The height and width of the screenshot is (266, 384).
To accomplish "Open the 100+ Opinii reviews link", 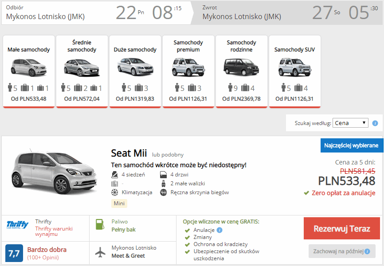I will click(x=43, y=257).
